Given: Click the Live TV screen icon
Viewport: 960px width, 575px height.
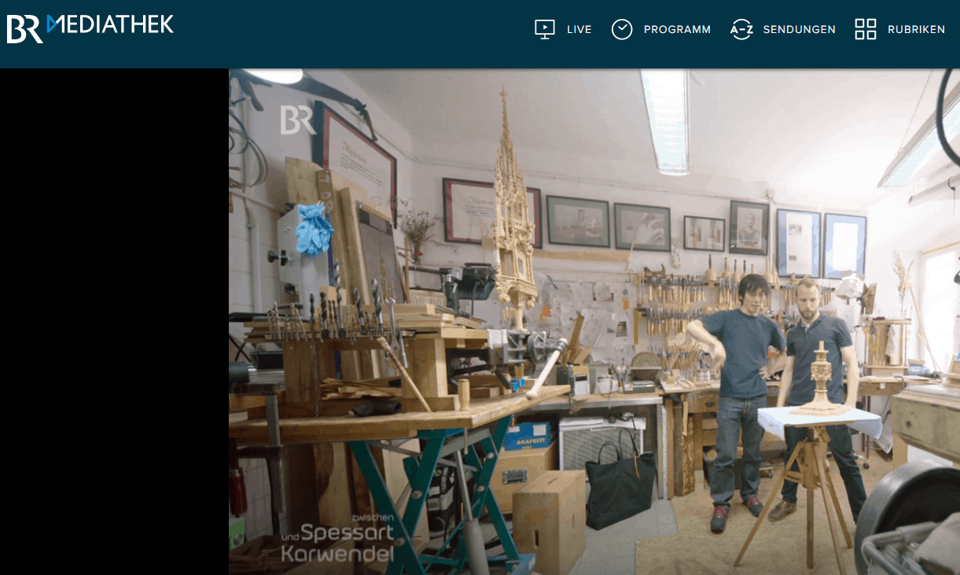Looking at the screenshot, I should click(544, 29).
